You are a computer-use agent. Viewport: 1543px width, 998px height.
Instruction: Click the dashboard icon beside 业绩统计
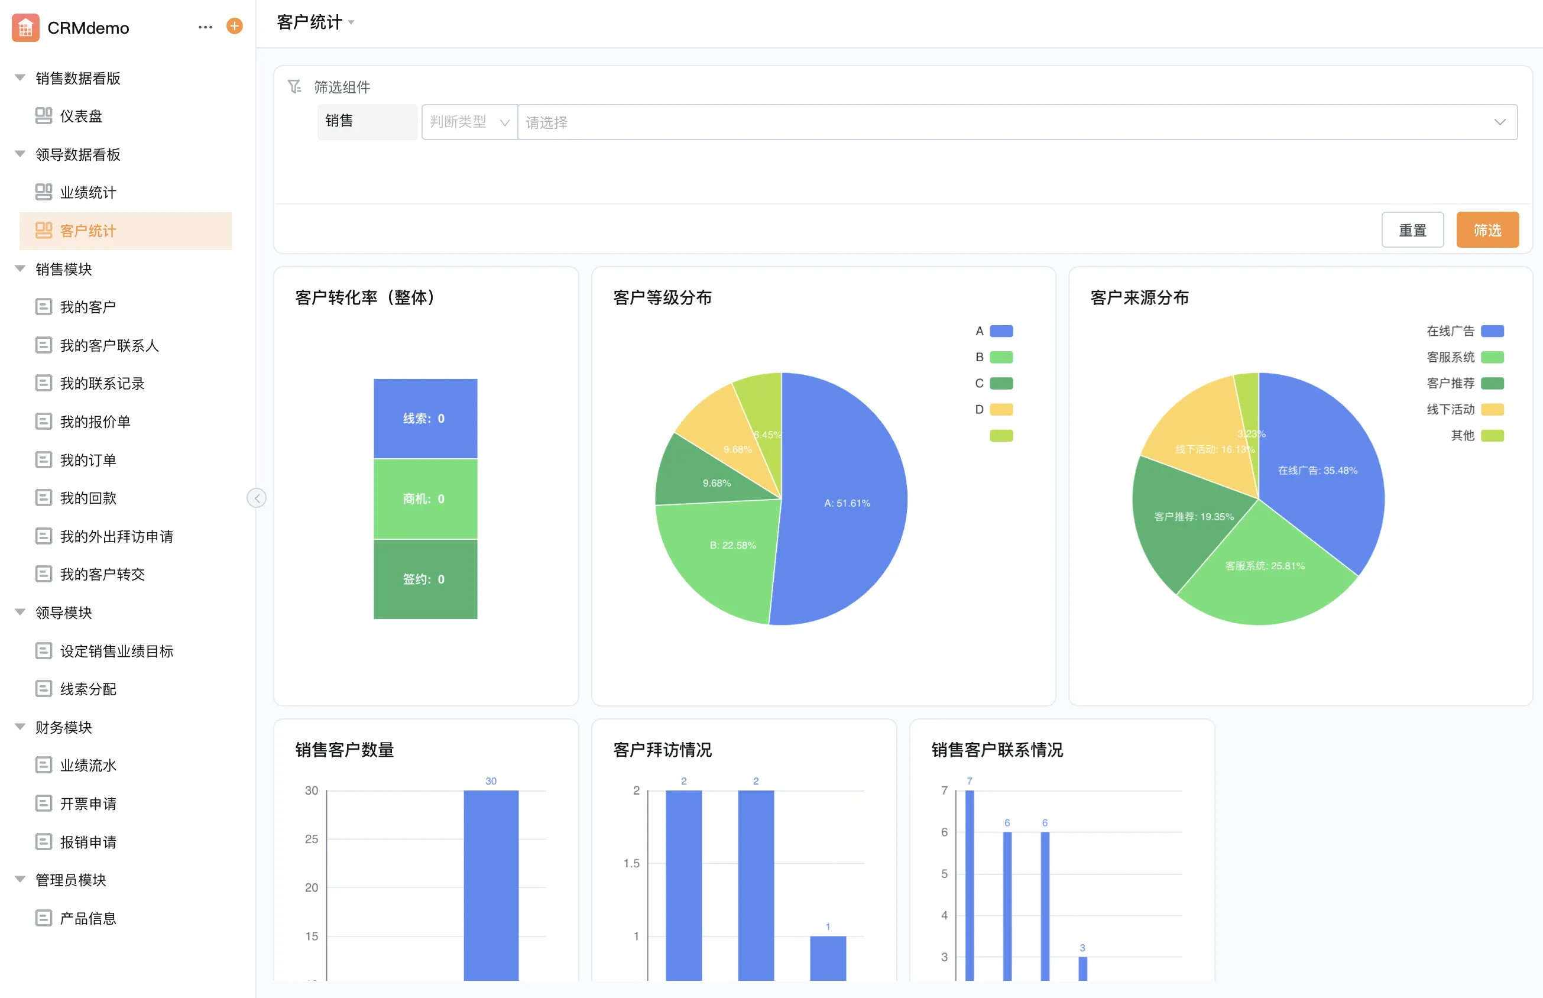[43, 192]
